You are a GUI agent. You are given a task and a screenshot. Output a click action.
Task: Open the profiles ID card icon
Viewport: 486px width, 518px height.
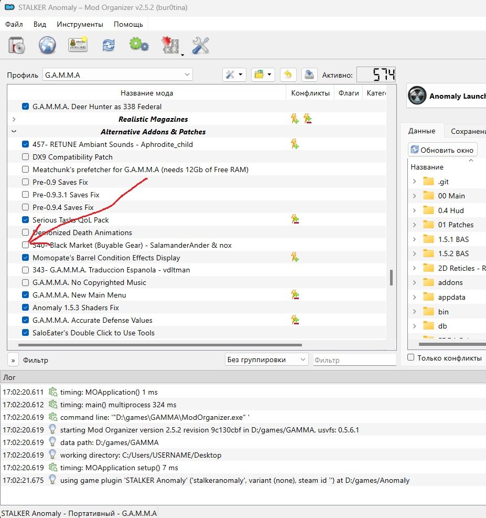pyautogui.click(x=78, y=46)
